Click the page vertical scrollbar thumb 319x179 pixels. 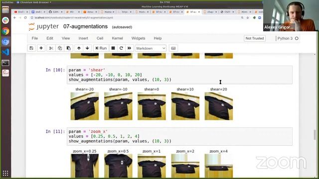tap(315, 135)
